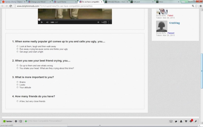Click the address bar URL field
The width and height of the screenshot is (203, 127).
[103, 6]
